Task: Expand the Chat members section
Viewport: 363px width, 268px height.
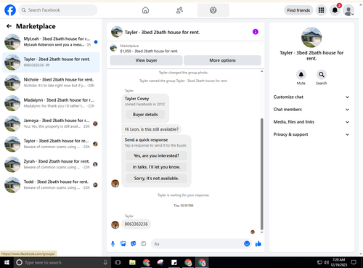Action: pos(311,110)
